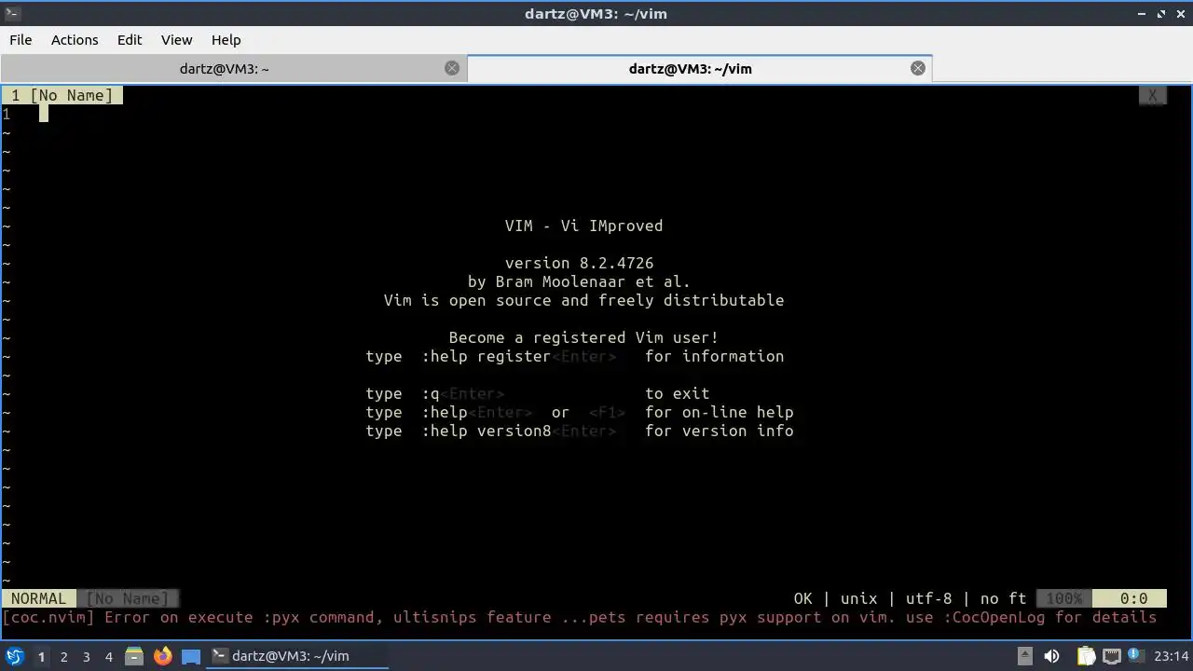
Task: Launch the file manager from the panel
Action: pos(133,656)
